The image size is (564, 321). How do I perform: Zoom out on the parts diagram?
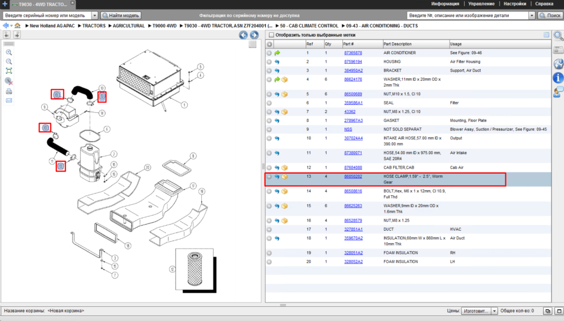9,61
